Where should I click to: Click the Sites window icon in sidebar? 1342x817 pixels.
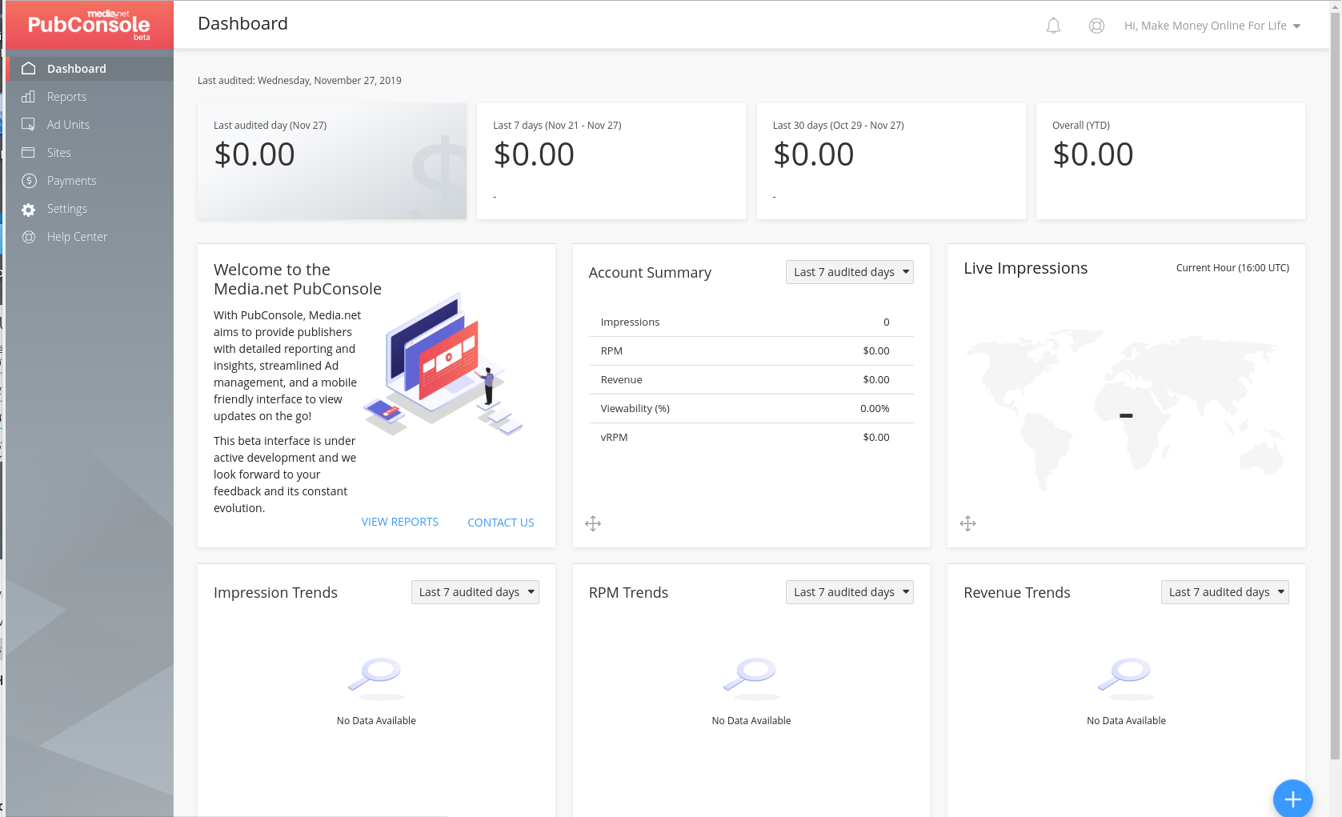[x=29, y=152]
